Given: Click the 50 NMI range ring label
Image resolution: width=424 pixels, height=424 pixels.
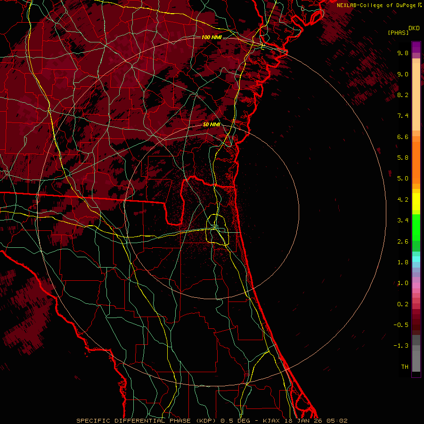Looking at the screenshot, I should pos(212,124).
